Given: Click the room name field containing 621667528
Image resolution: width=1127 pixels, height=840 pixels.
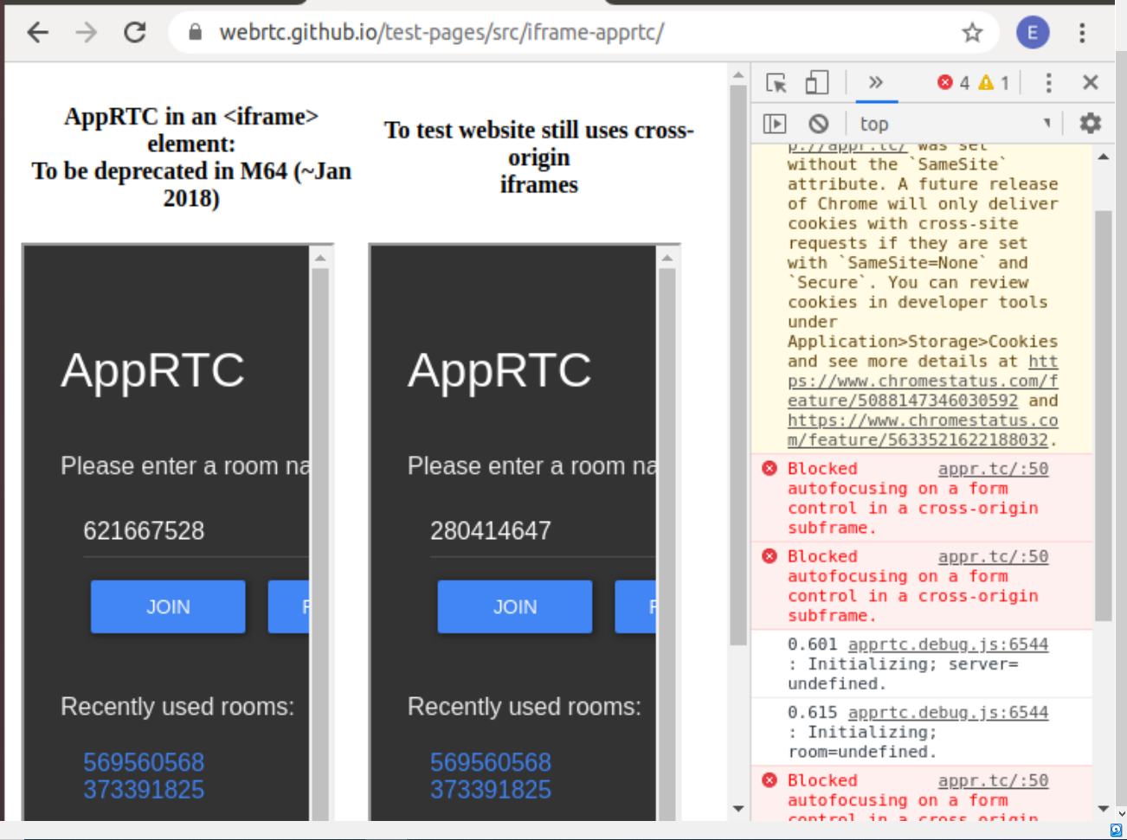Looking at the screenshot, I should (x=196, y=530).
